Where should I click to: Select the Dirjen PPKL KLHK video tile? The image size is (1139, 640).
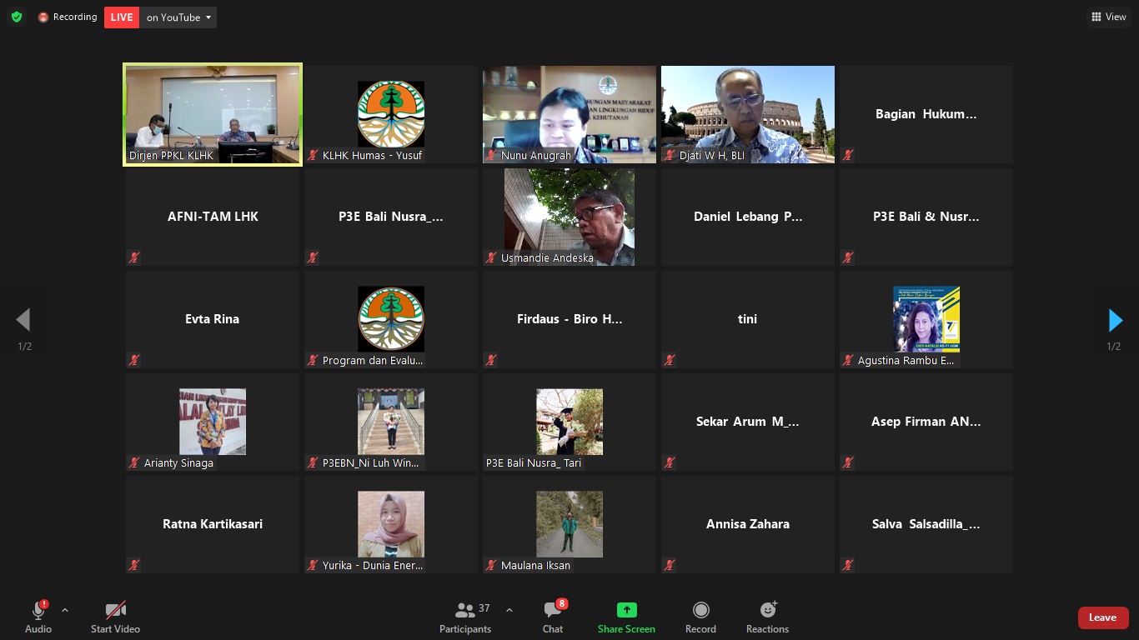213,115
